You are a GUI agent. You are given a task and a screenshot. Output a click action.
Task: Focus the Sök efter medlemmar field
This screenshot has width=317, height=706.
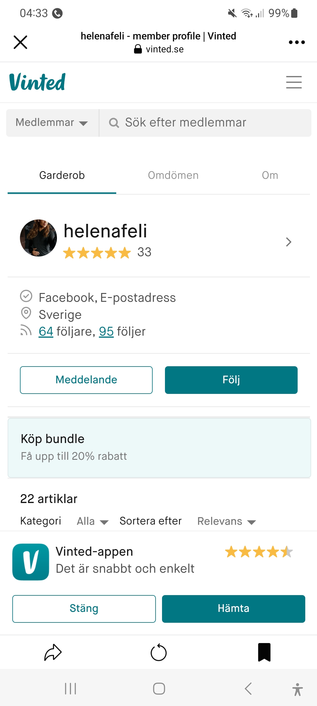205,123
